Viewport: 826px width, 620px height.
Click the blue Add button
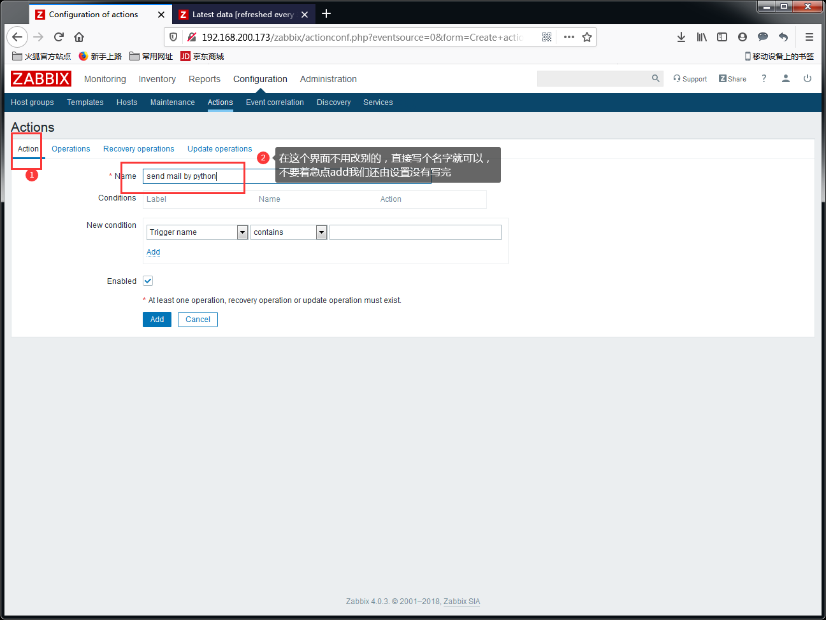tap(157, 320)
